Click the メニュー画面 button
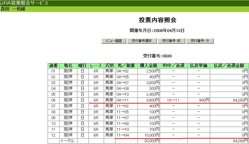This screenshot has height=144, width=249. pos(114,41)
